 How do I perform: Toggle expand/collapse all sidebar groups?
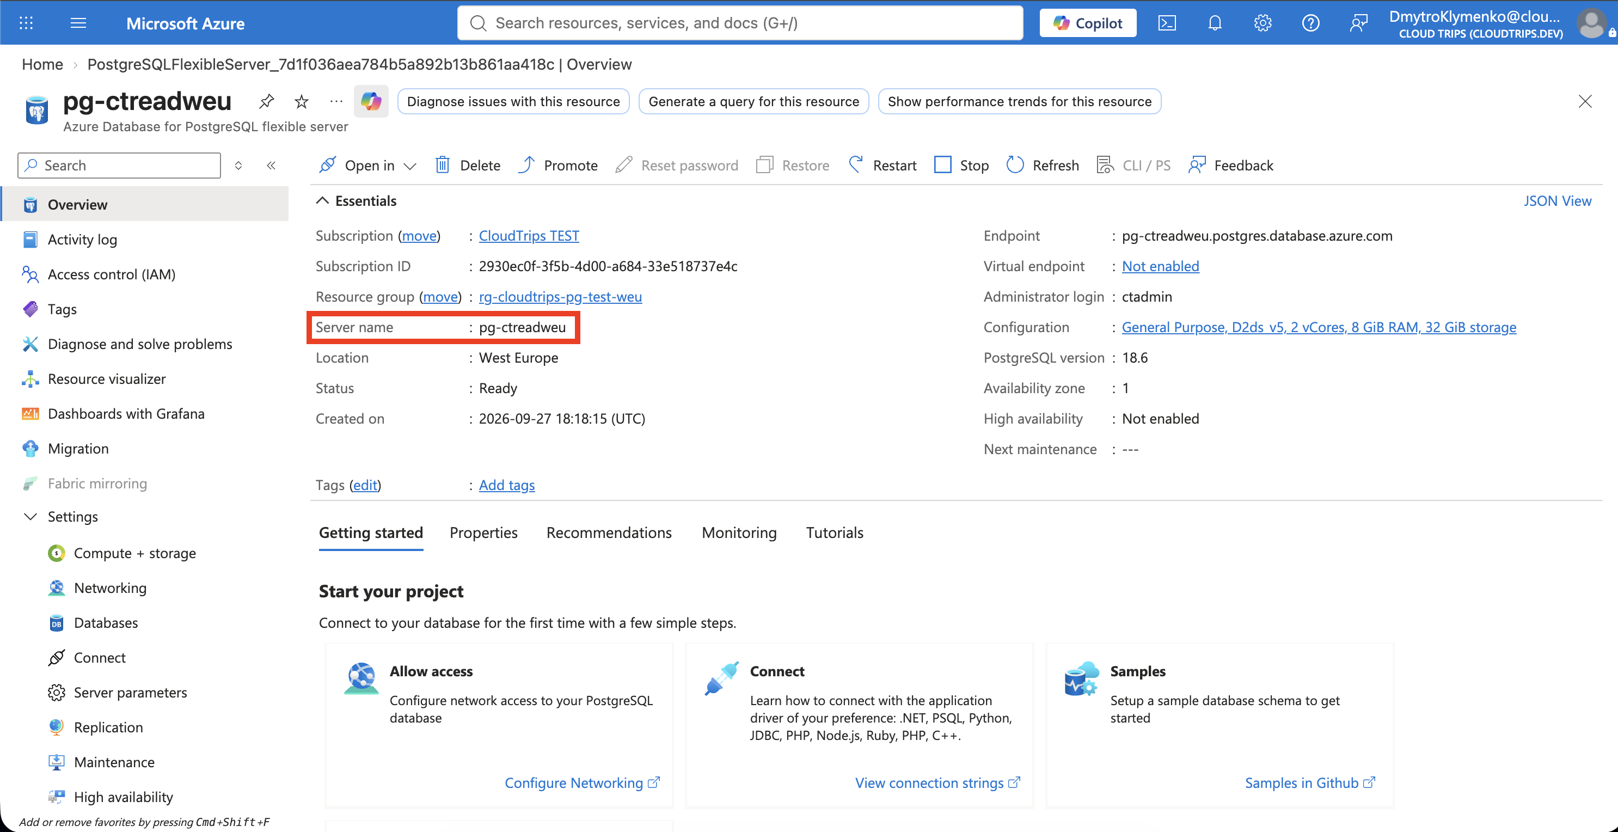(238, 166)
